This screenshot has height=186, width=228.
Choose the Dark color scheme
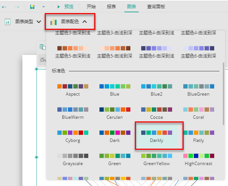115,136
